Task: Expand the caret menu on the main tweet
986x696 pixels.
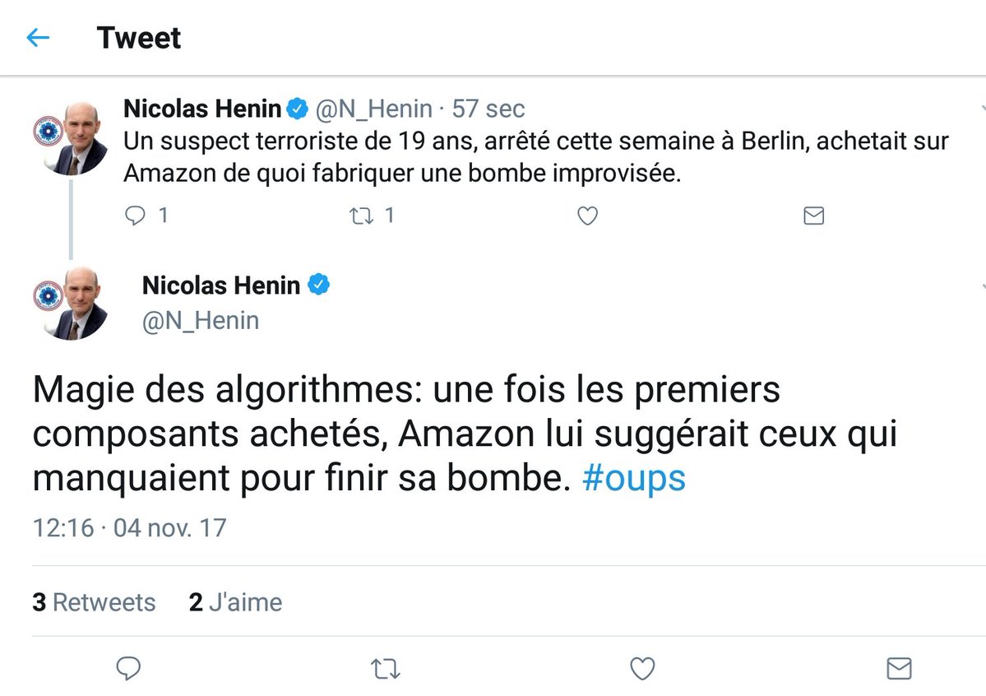Action: coord(983,286)
